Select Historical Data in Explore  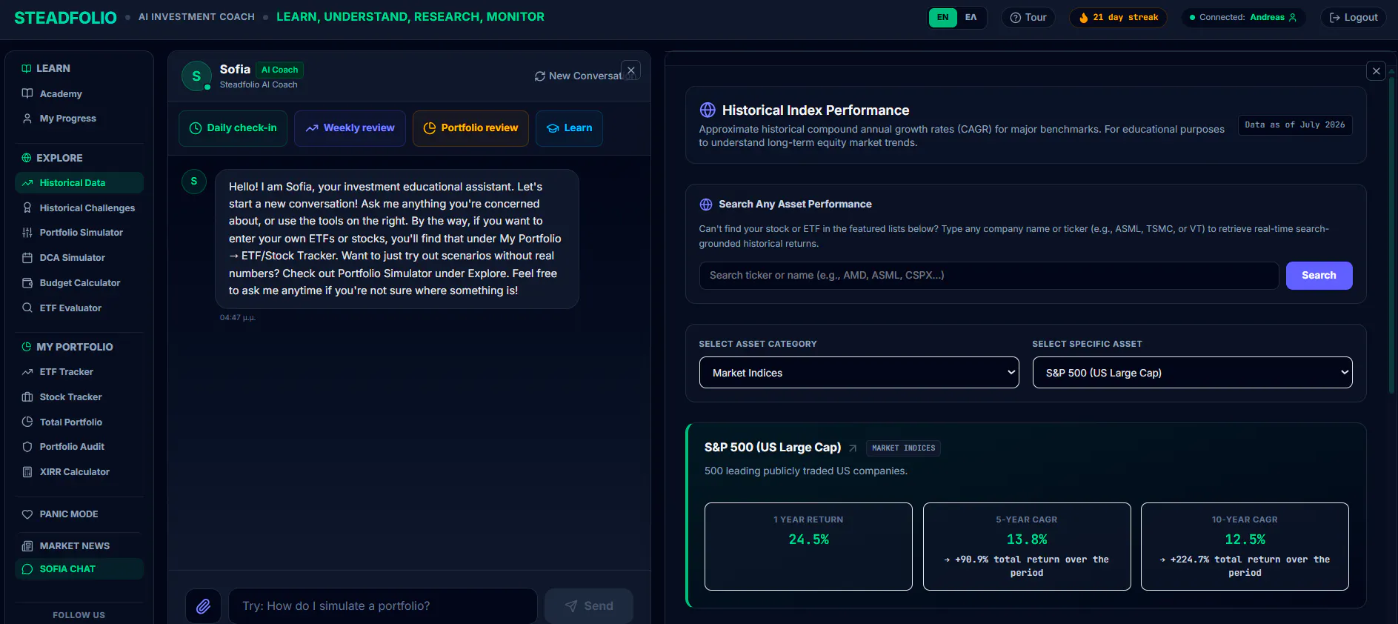(x=79, y=183)
